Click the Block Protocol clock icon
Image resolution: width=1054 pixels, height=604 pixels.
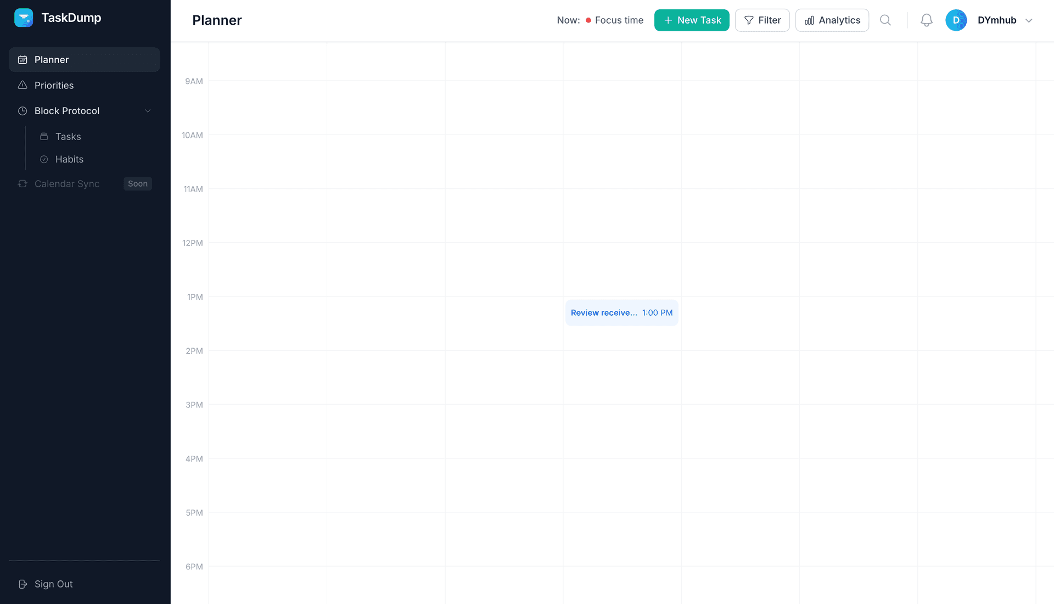[x=23, y=111]
